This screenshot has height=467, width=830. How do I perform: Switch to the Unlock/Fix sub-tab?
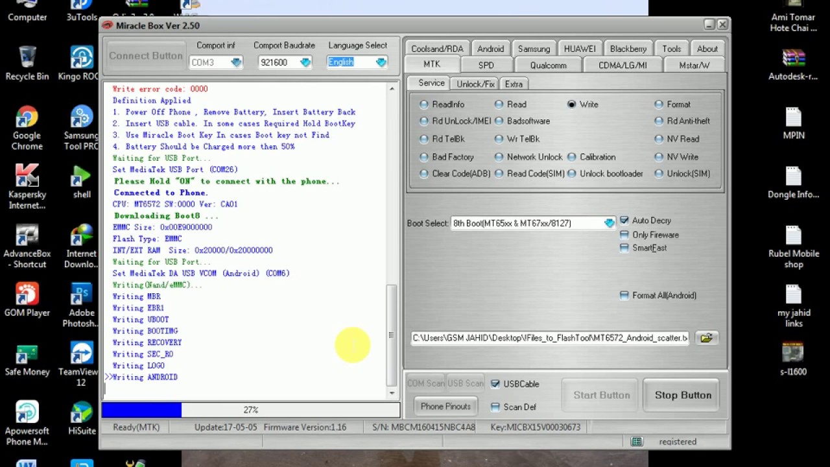point(475,84)
